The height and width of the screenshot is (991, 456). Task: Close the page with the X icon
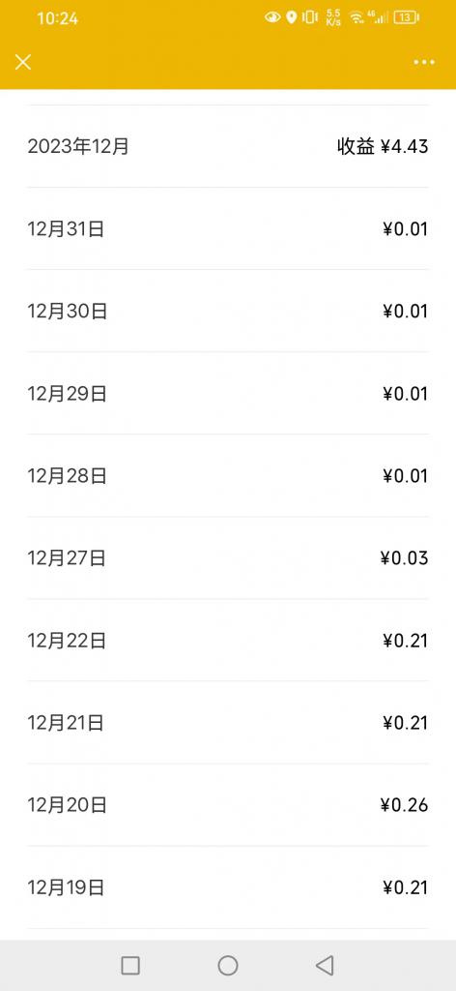[23, 62]
